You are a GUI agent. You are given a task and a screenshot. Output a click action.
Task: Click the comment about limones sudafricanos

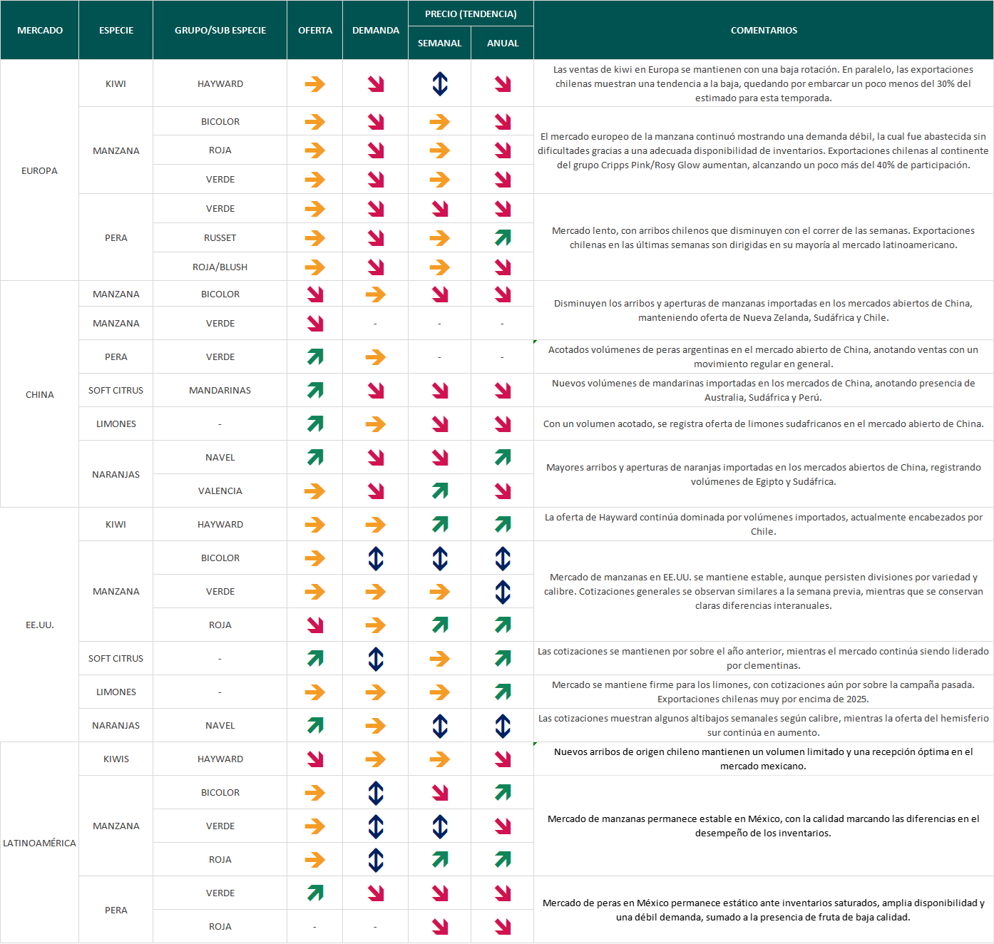click(764, 424)
